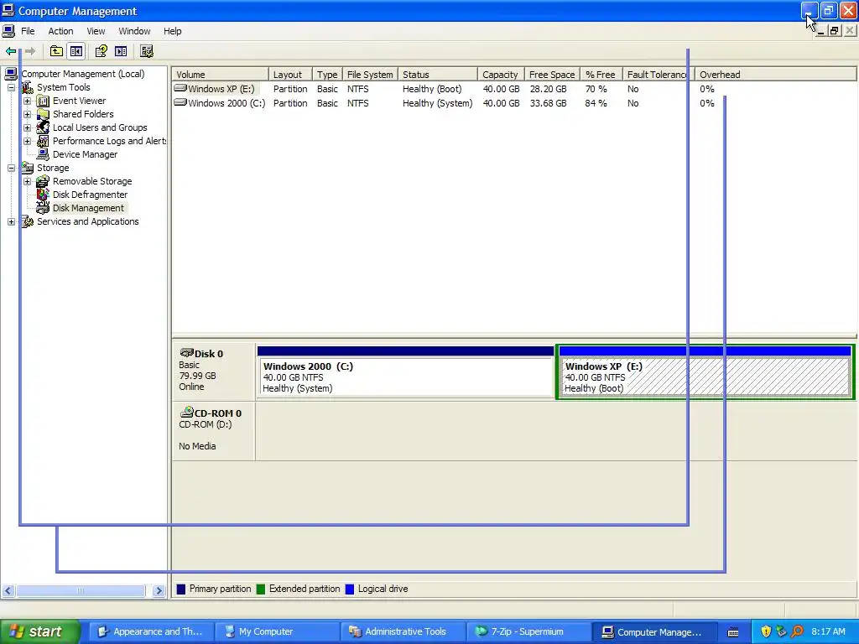This screenshot has height=644, width=859.
Task: Expand the Shared Folders node
Action: coord(28,114)
